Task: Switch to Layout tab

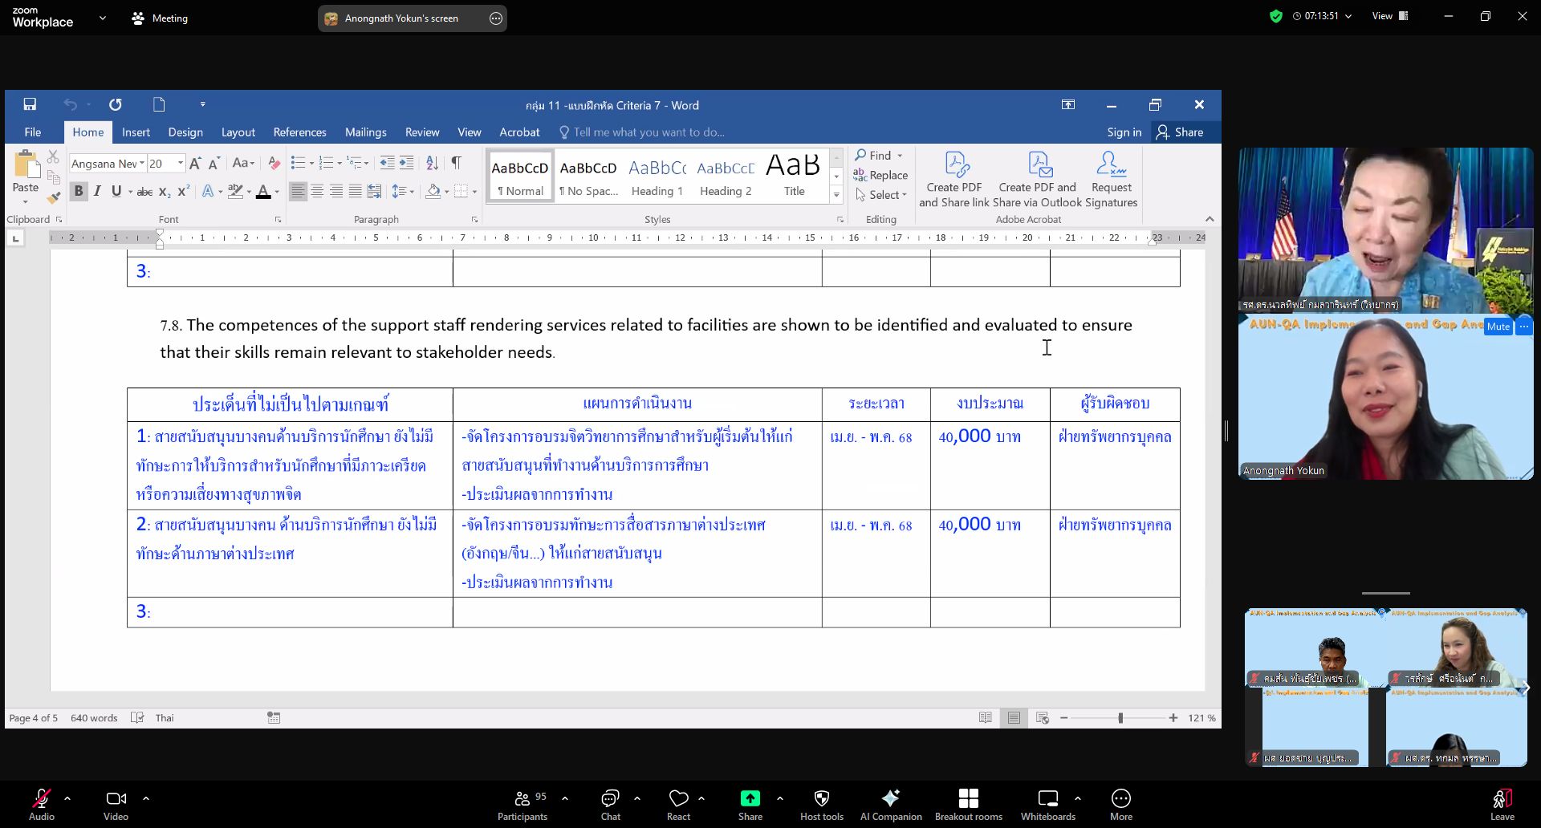Action: pyautogui.click(x=238, y=132)
